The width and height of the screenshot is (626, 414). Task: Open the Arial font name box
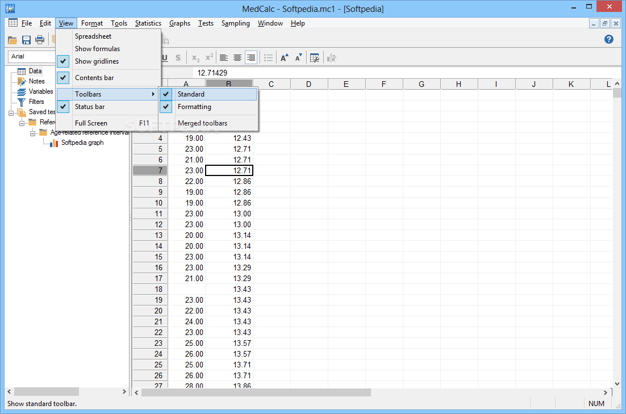[31, 57]
